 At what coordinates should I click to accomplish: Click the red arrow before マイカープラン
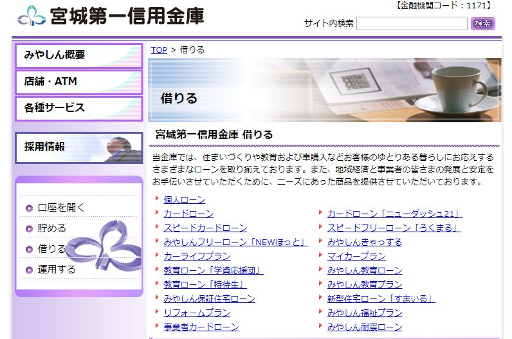click(321, 255)
